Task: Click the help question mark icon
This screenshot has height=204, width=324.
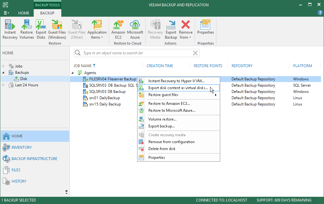Action: (320, 13)
